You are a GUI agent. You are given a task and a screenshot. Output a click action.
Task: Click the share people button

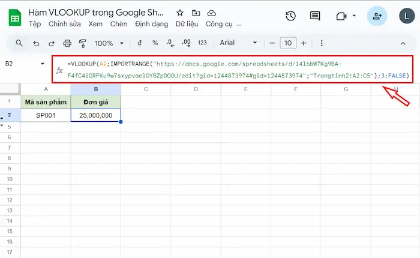(x=377, y=16)
